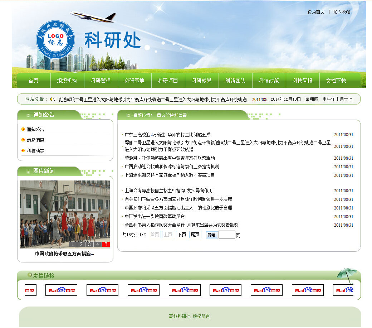
Task: Select 科技动态 in sidebar list
Action: pyautogui.click(x=35, y=151)
